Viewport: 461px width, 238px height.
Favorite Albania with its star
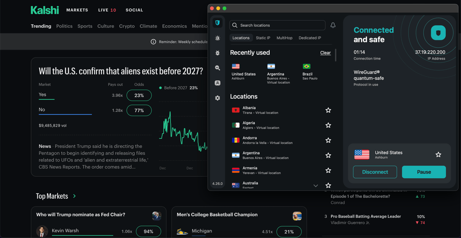click(328, 110)
